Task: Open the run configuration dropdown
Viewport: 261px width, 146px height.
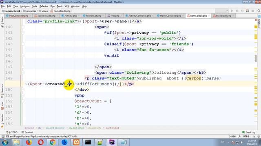Action: tap(221, 11)
